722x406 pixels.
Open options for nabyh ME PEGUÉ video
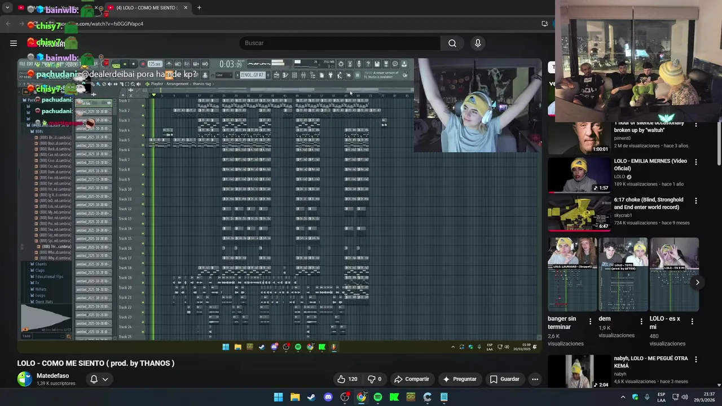[x=695, y=359]
